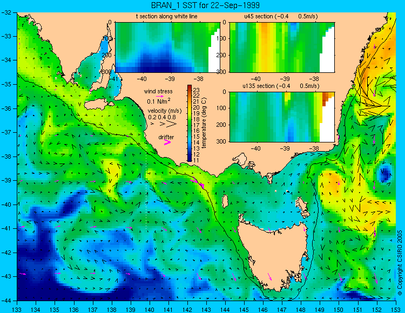Click colorbar tick label '23'
The width and height of the screenshot is (405, 313).
pos(197,90)
